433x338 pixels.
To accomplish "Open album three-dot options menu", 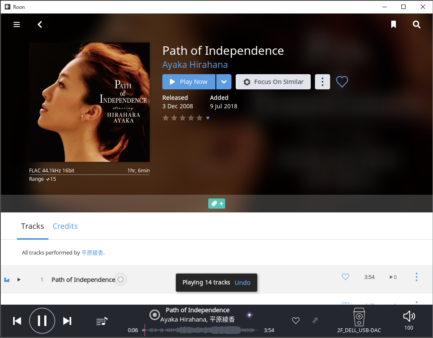I will (322, 82).
